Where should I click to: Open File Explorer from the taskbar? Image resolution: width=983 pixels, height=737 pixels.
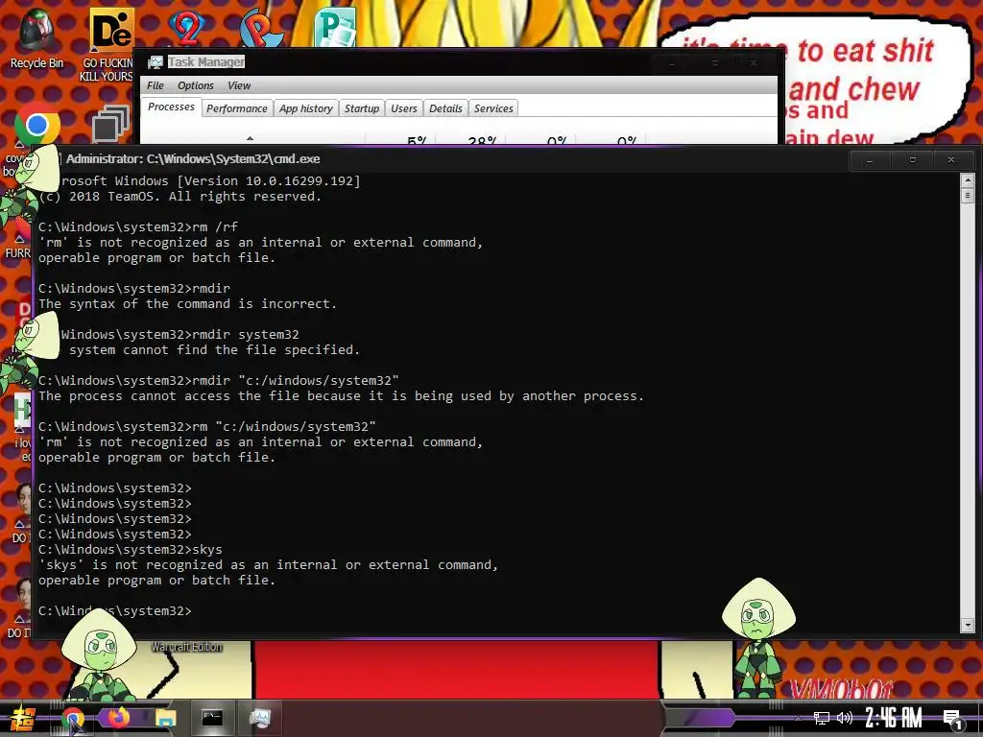click(165, 718)
